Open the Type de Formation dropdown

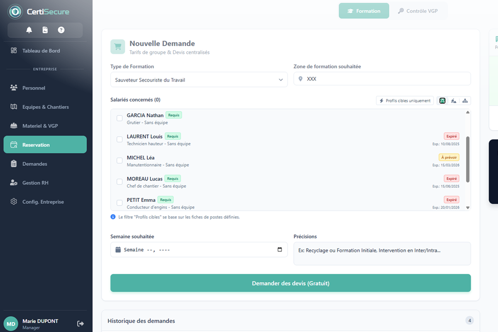tap(199, 80)
